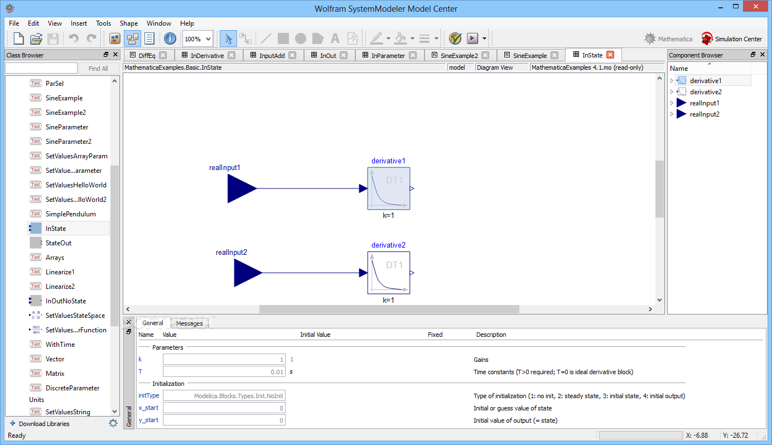Viewport: 772px width, 445px height.
Task: Click the fill color bucket icon
Action: click(401, 38)
